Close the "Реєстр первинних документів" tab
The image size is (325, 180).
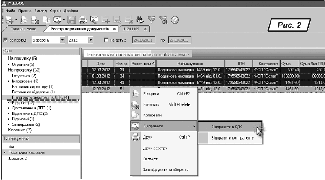[114, 29]
